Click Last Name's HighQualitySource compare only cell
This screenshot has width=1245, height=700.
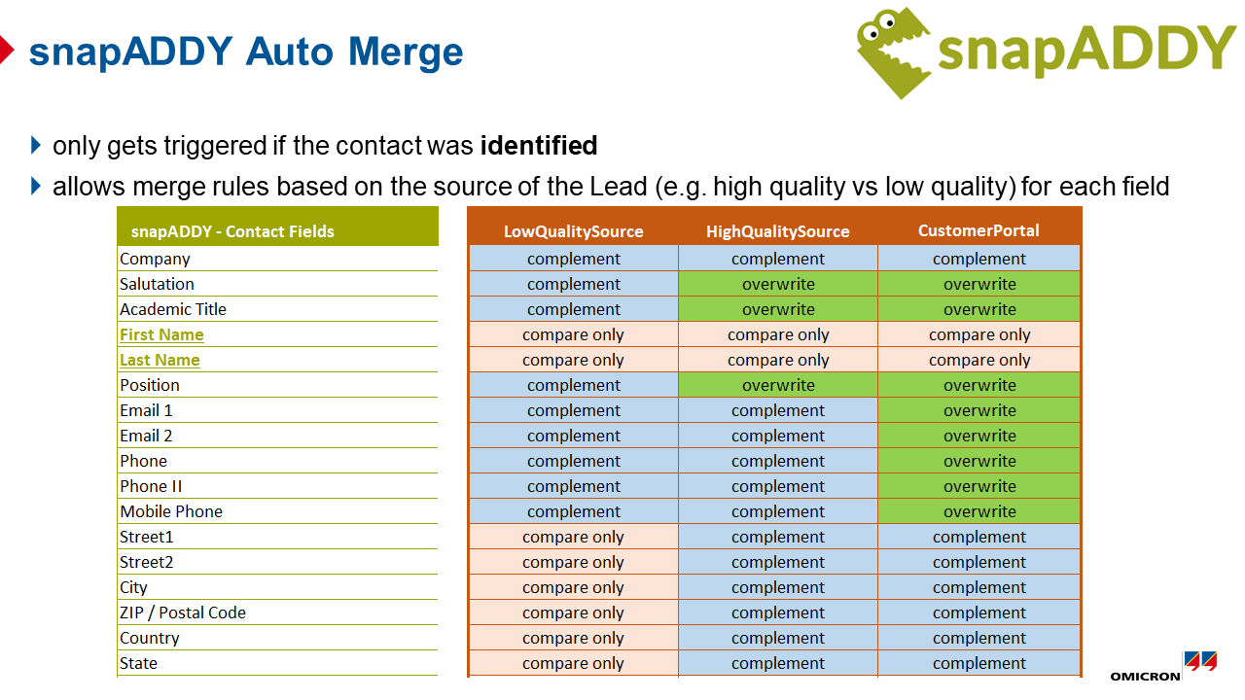(x=778, y=360)
